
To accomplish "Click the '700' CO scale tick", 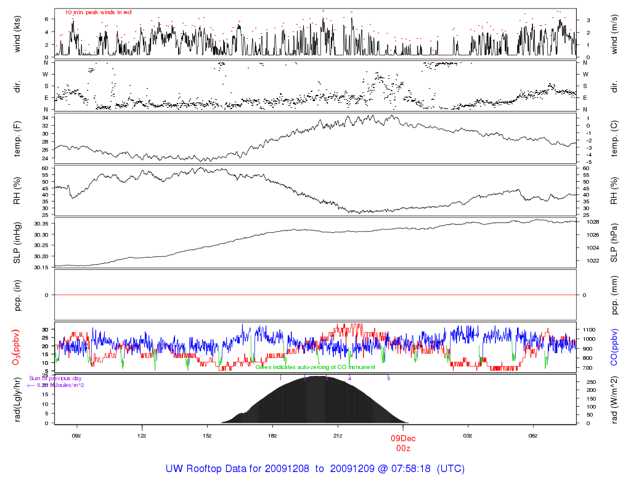I will (588, 368).
